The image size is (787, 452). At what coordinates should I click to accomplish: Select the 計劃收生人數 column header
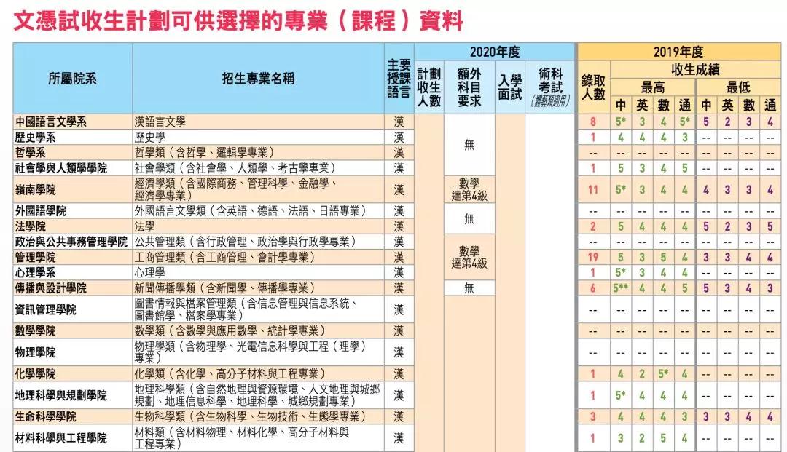(429, 87)
